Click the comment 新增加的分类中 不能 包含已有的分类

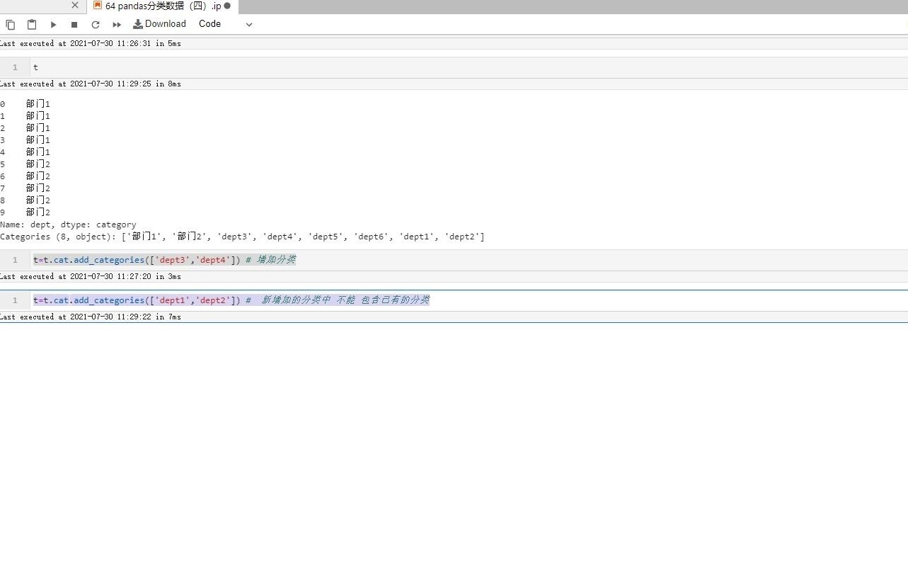pos(338,300)
